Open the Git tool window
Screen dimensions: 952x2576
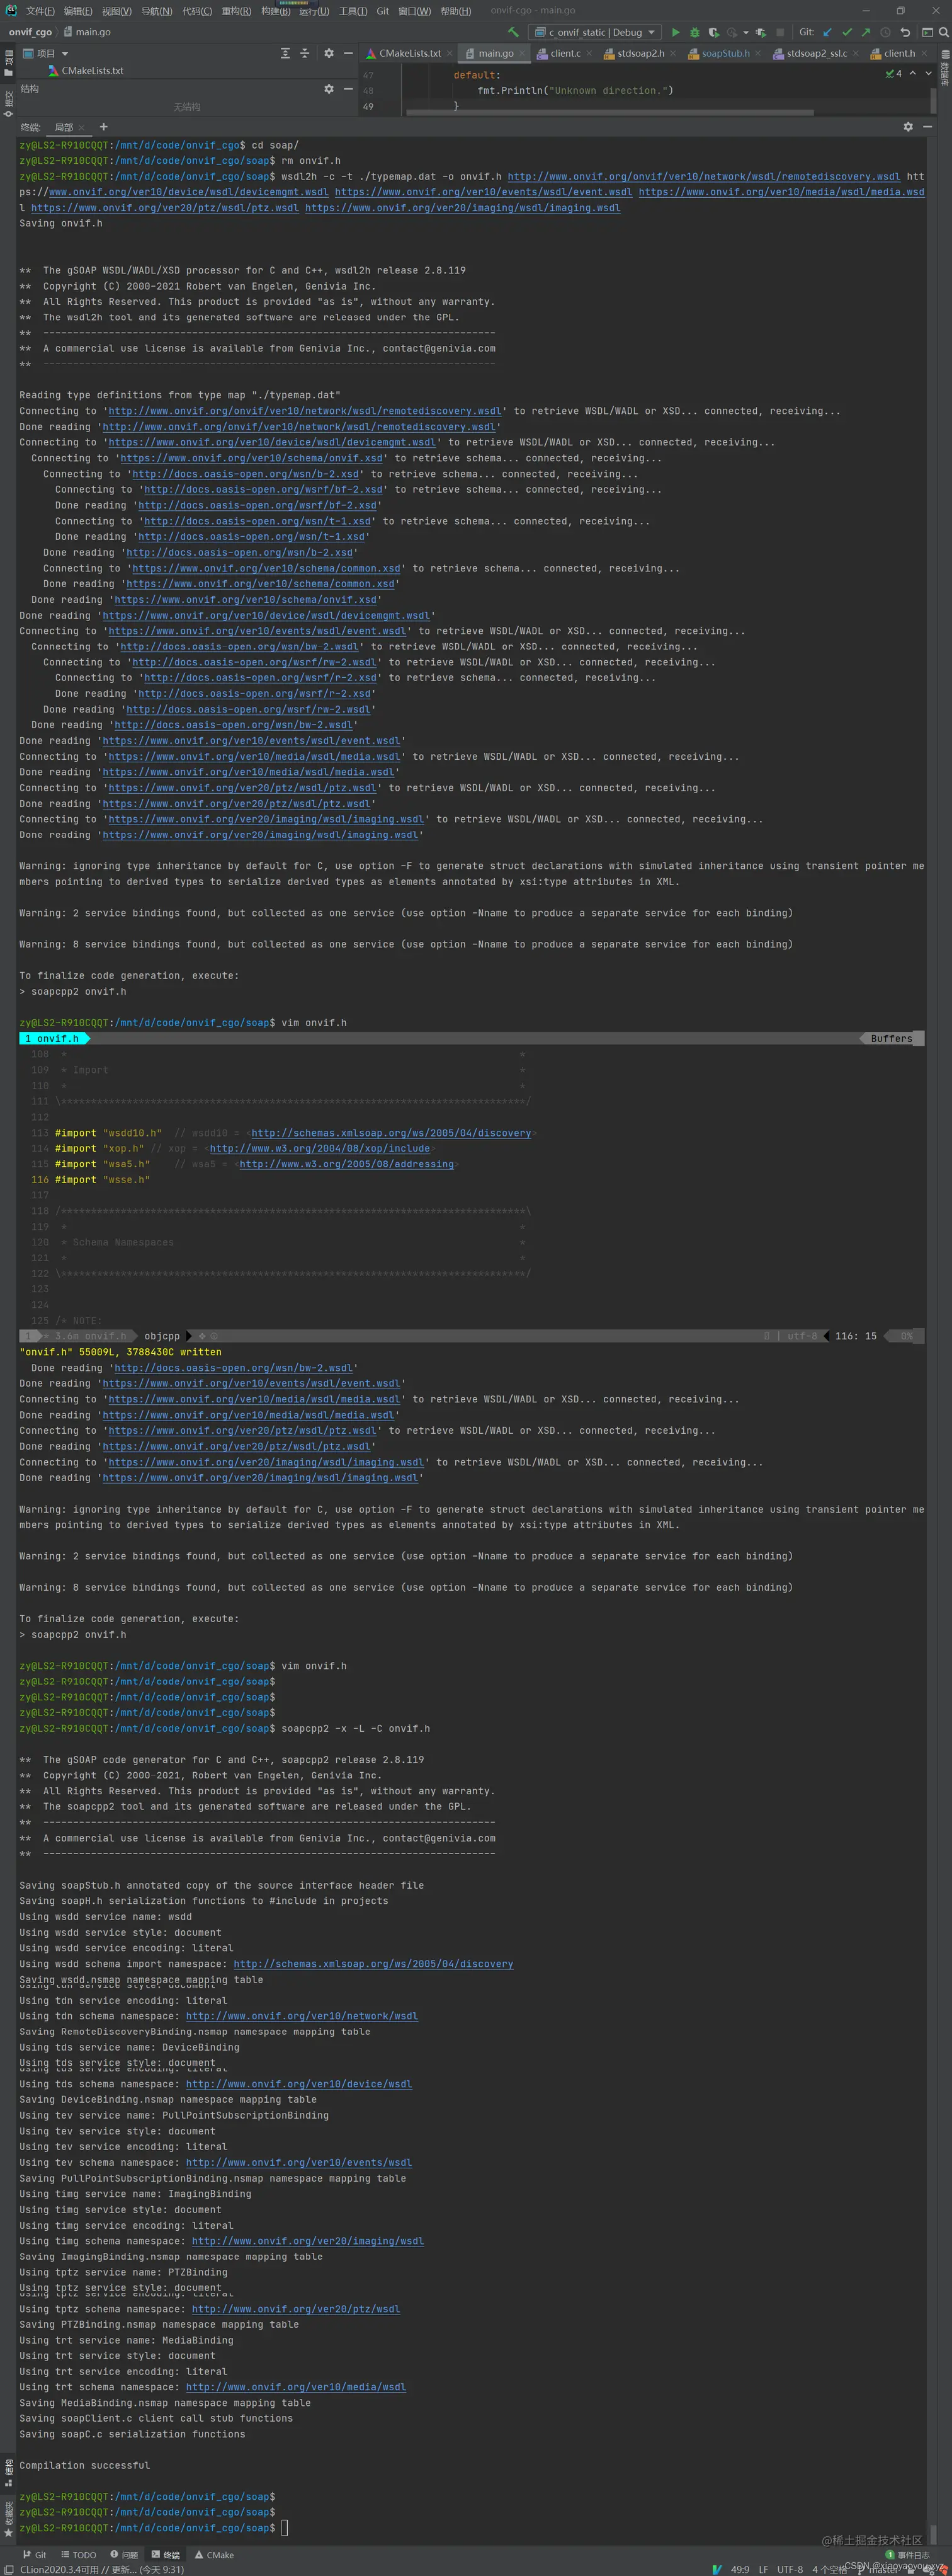35,2555
